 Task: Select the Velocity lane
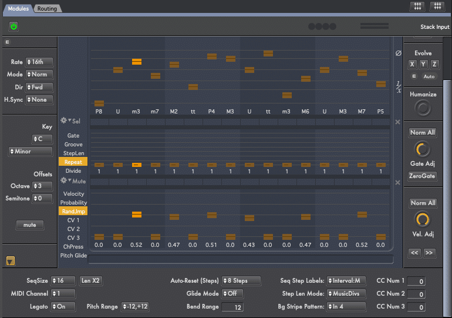[x=73, y=194]
